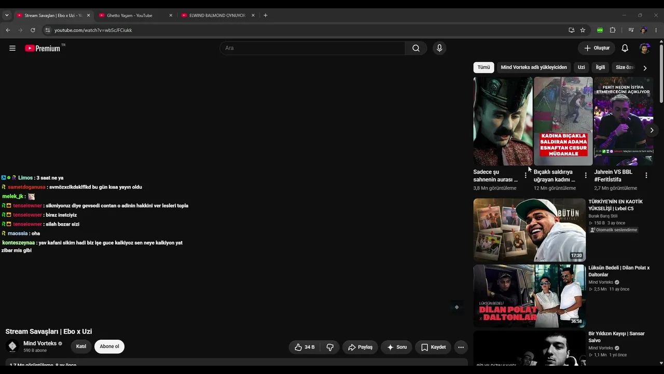
Task: Click the search magnifier button
Action: coord(416,48)
